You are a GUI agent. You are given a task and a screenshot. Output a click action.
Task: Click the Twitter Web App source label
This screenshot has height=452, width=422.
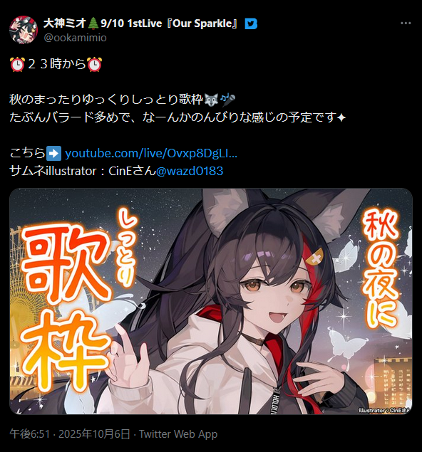(178, 433)
